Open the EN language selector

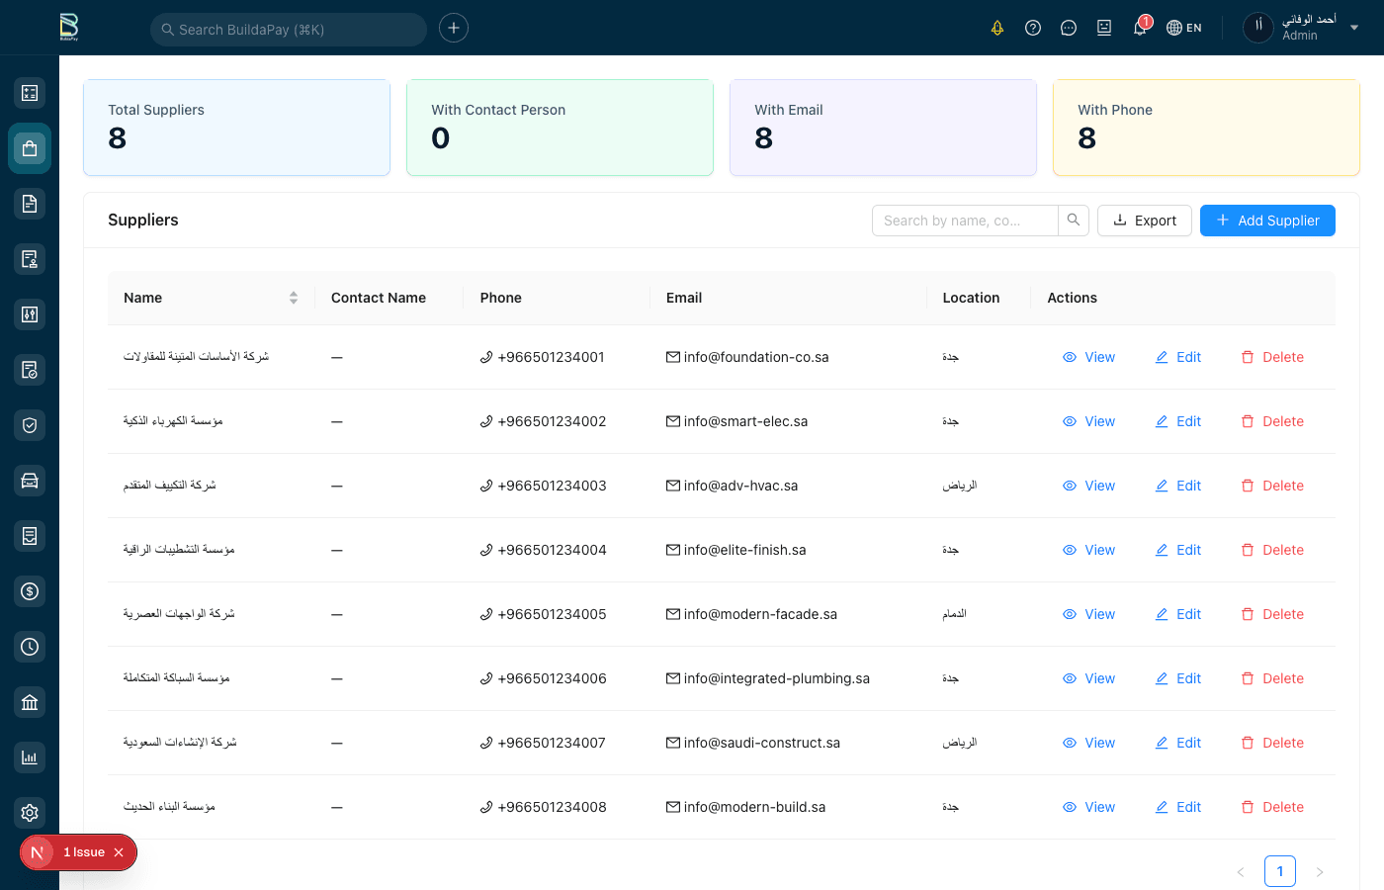click(x=1184, y=28)
